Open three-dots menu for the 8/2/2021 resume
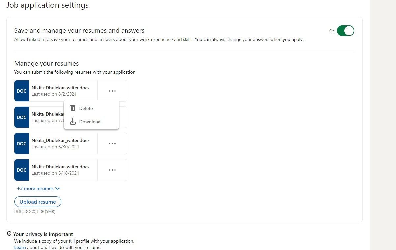396x250 pixels. coord(112,91)
